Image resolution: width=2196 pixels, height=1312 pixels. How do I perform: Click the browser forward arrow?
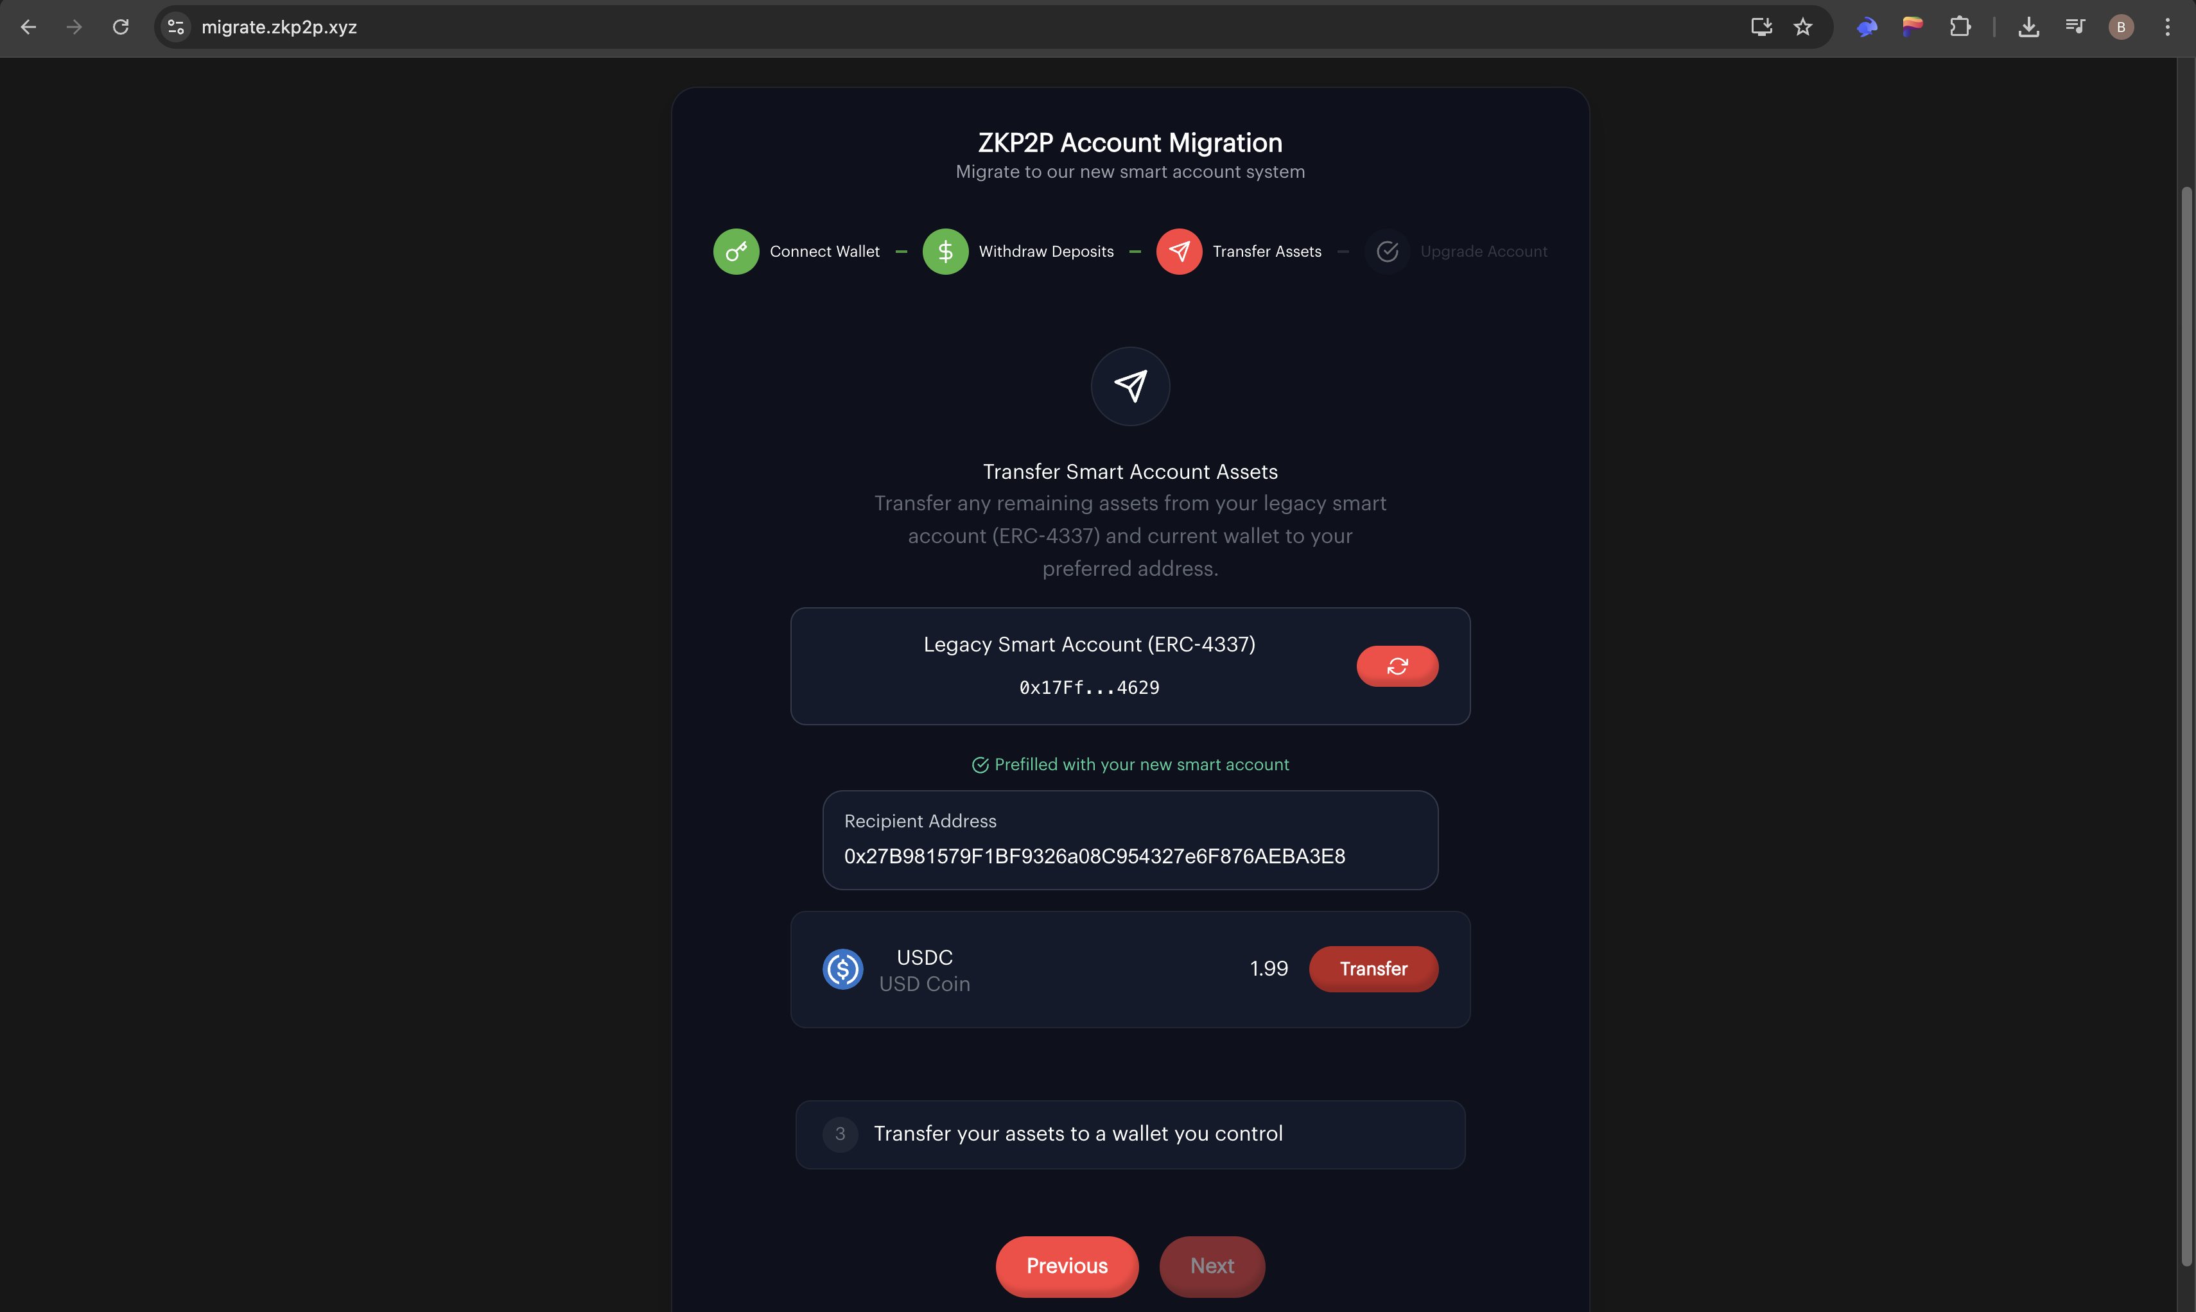click(x=74, y=28)
